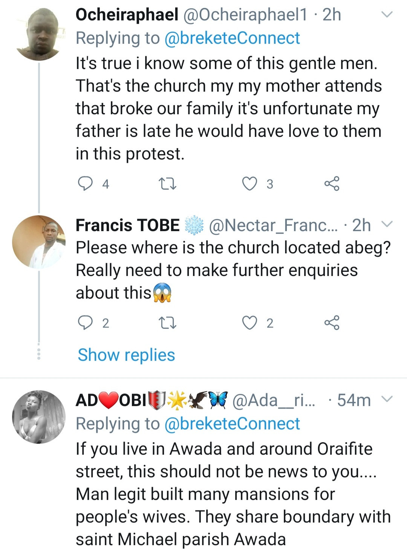The width and height of the screenshot is (407, 550).
Task: Like Ocheiraphael's tweet with heart icon
Action: coord(249,184)
